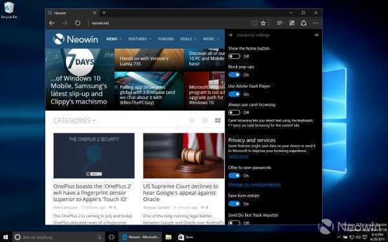
Task: Select the Neowin browser tab
Action: click(72, 13)
